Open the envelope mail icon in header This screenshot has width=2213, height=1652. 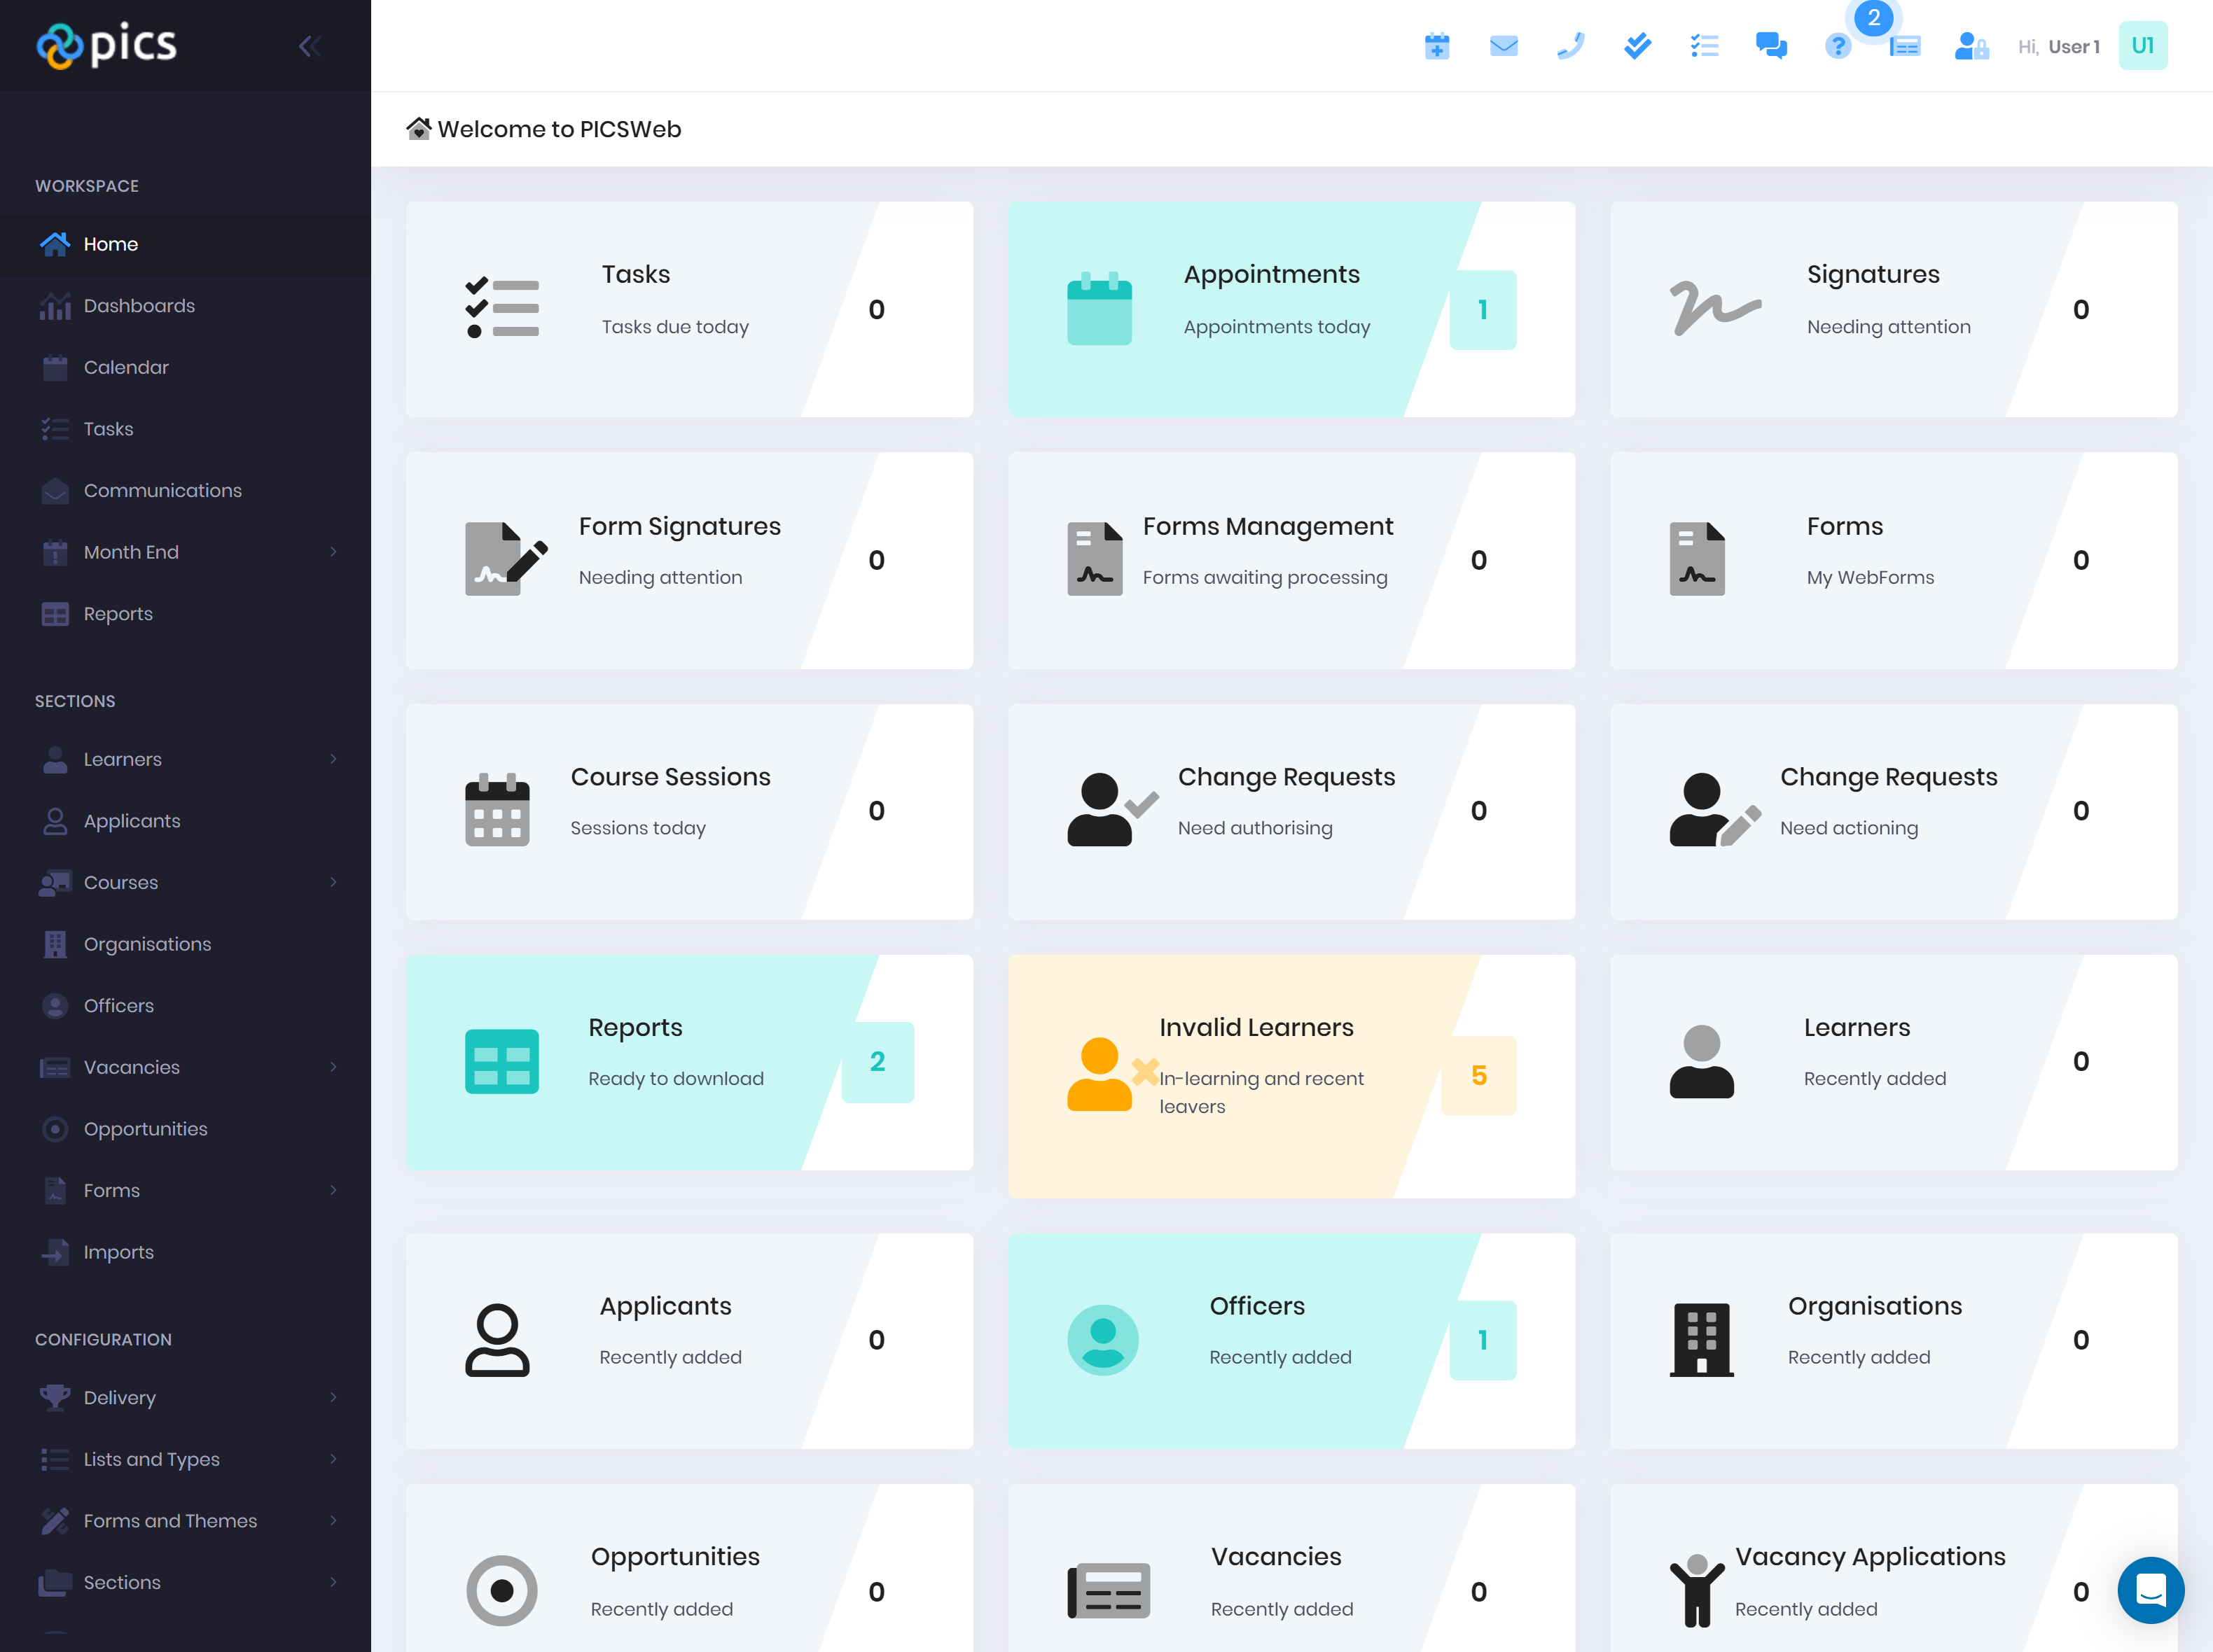(x=1504, y=46)
